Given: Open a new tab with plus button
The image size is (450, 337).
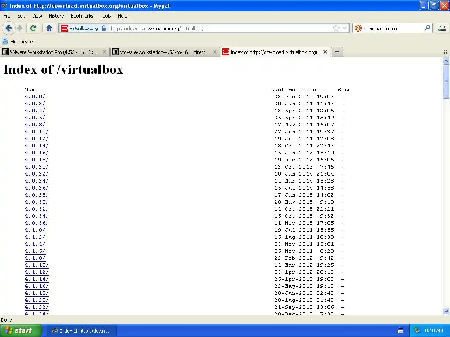Looking at the screenshot, I should [337, 52].
